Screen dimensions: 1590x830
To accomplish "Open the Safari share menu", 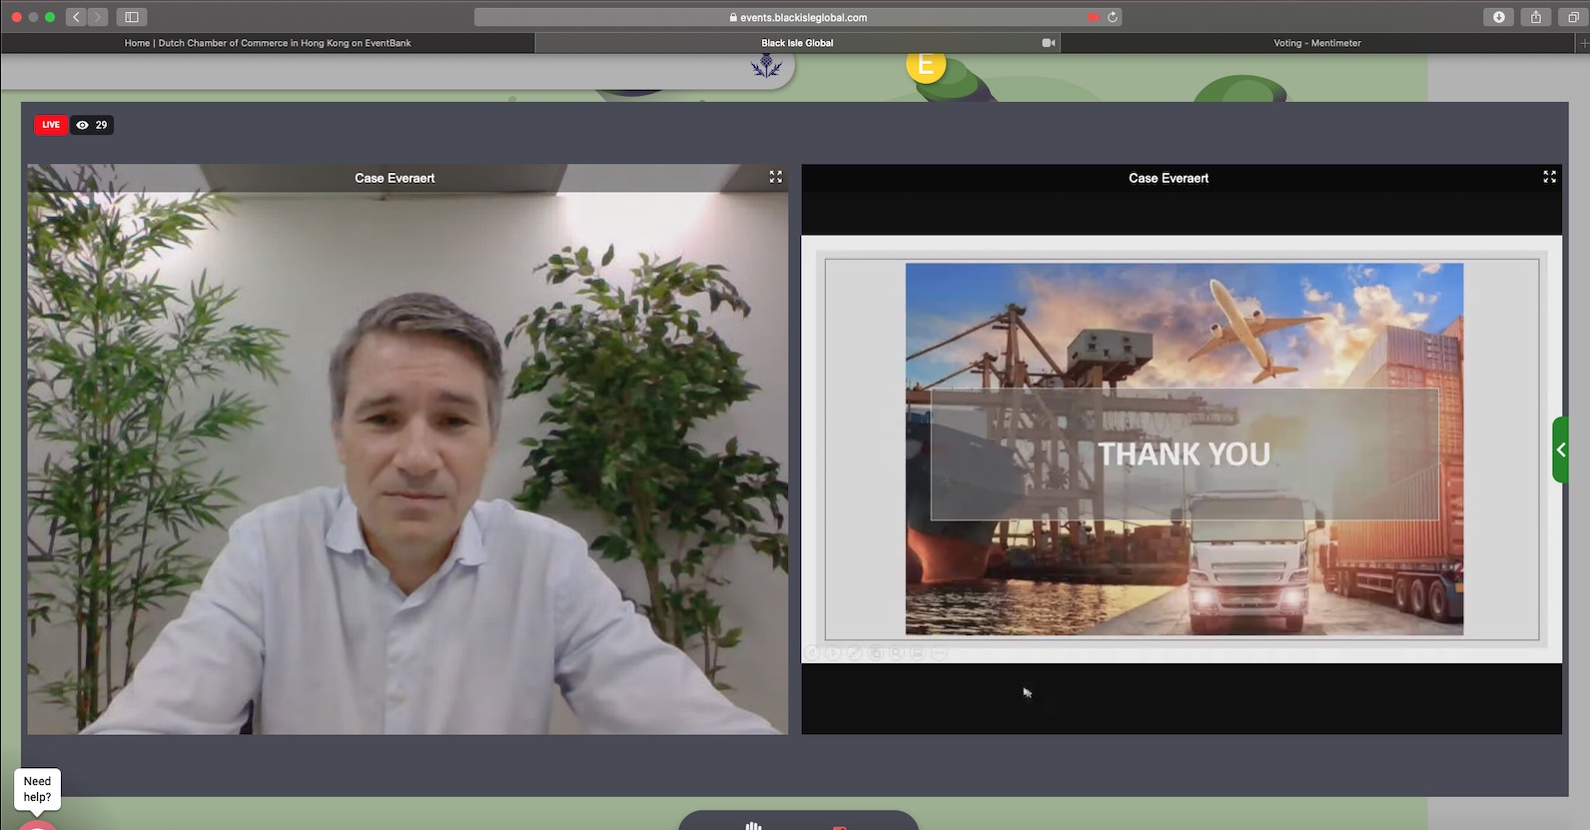I will coord(1535,17).
